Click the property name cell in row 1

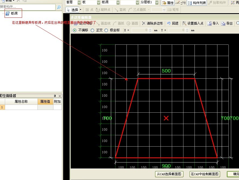[x=21, y=107]
